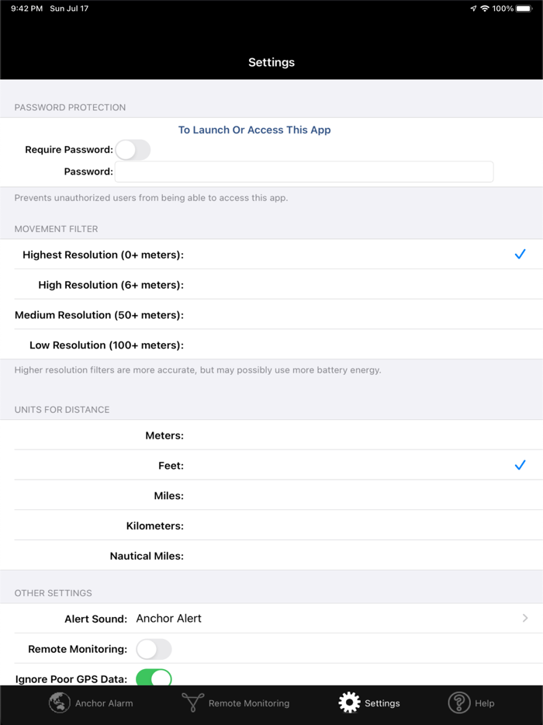This screenshot has height=725, width=543.
Task: Select the Settings tab label
Action: (x=382, y=703)
